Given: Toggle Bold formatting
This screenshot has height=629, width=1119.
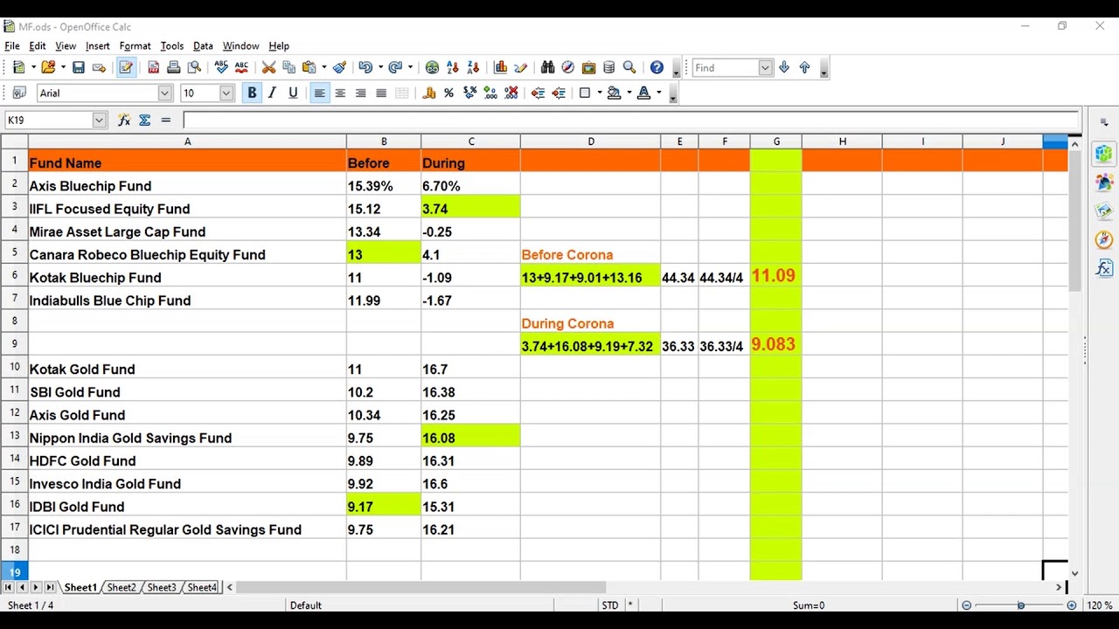Looking at the screenshot, I should pyautogui.click(x=252, y=93).
